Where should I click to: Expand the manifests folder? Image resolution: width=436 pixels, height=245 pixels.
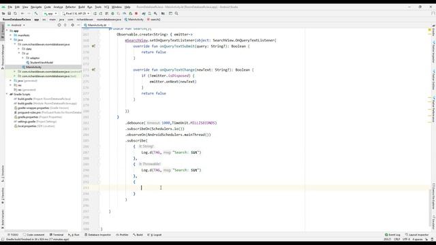(11, 35)
